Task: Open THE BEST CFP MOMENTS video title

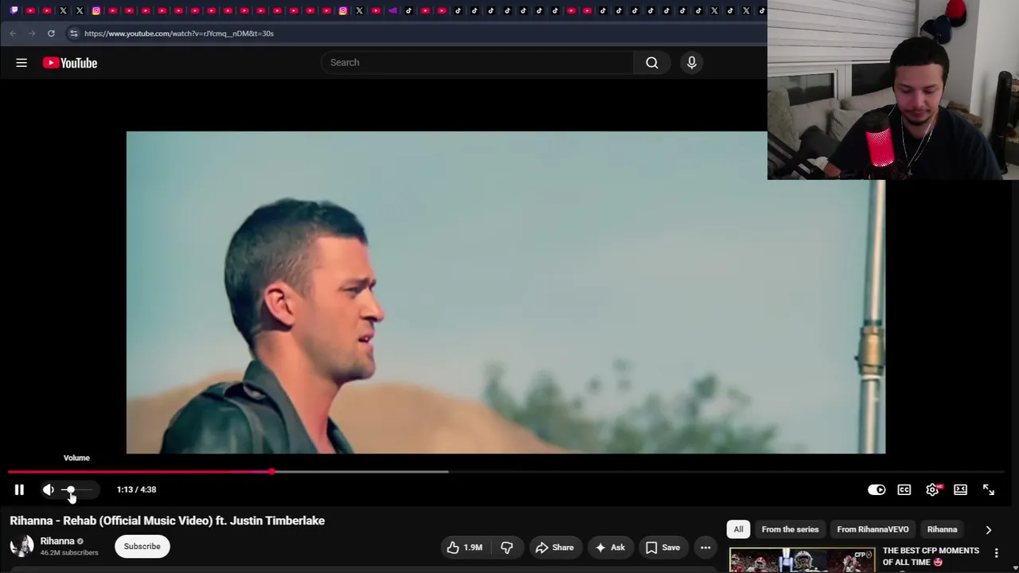Action: 931,556
